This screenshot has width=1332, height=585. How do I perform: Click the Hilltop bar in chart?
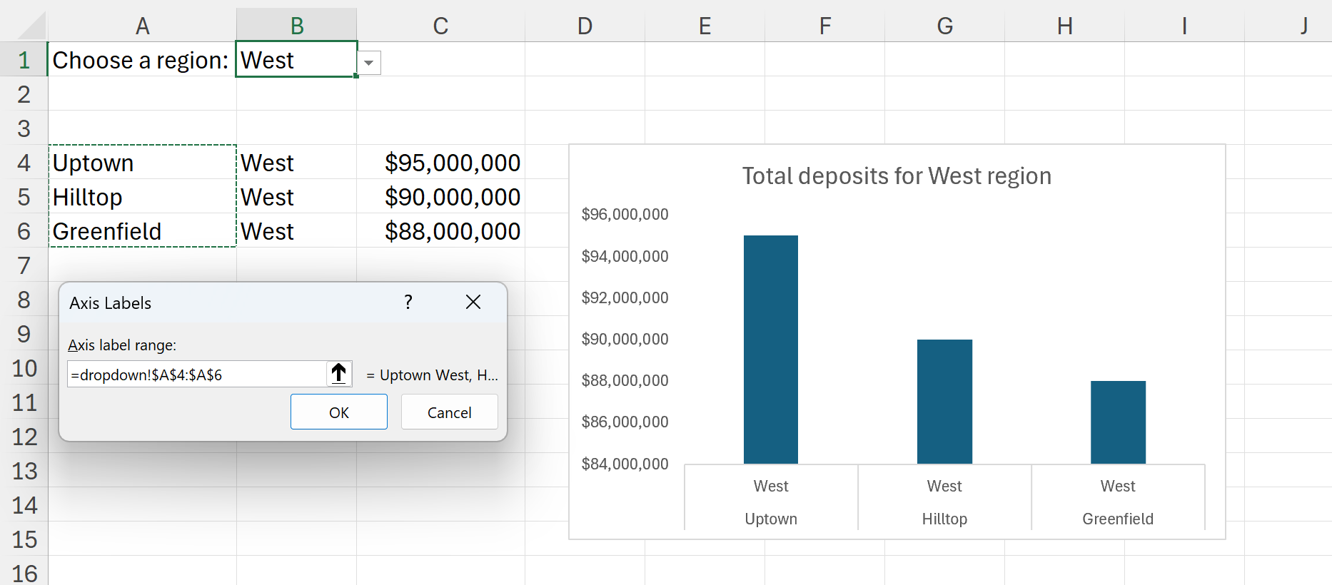point(944,402)
